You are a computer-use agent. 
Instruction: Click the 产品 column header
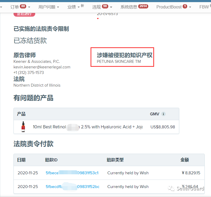[21, 114]
